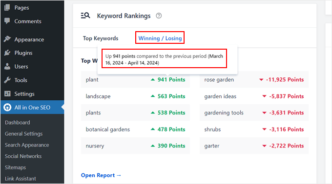
Task: Click the 563 Points value
Action: click(171, 96)
